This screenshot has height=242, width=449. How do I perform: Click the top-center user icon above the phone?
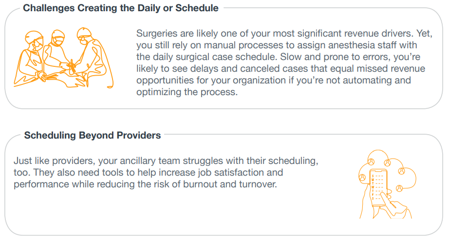(x=388, y=163)
